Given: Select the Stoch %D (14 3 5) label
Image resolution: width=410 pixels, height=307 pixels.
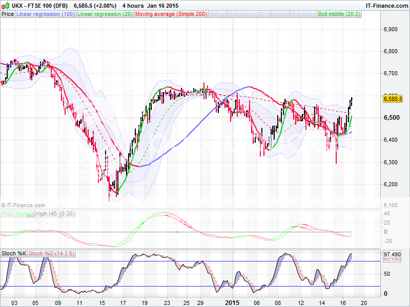Looking at the screenshot, I should pyautogui.click(x=51, y=253).
